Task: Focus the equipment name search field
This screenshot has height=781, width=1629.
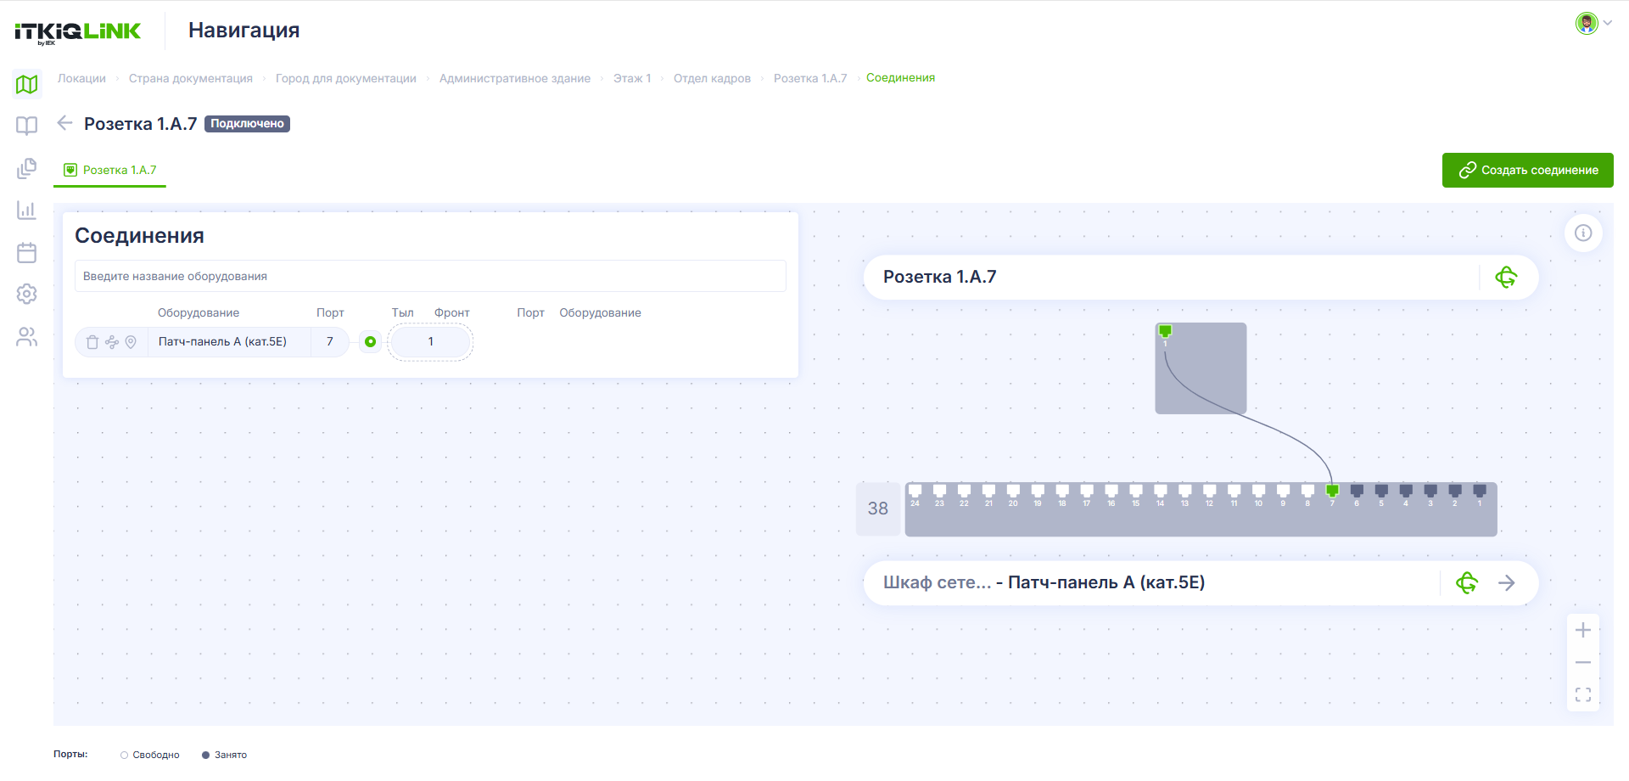Action: click(430, 276)
